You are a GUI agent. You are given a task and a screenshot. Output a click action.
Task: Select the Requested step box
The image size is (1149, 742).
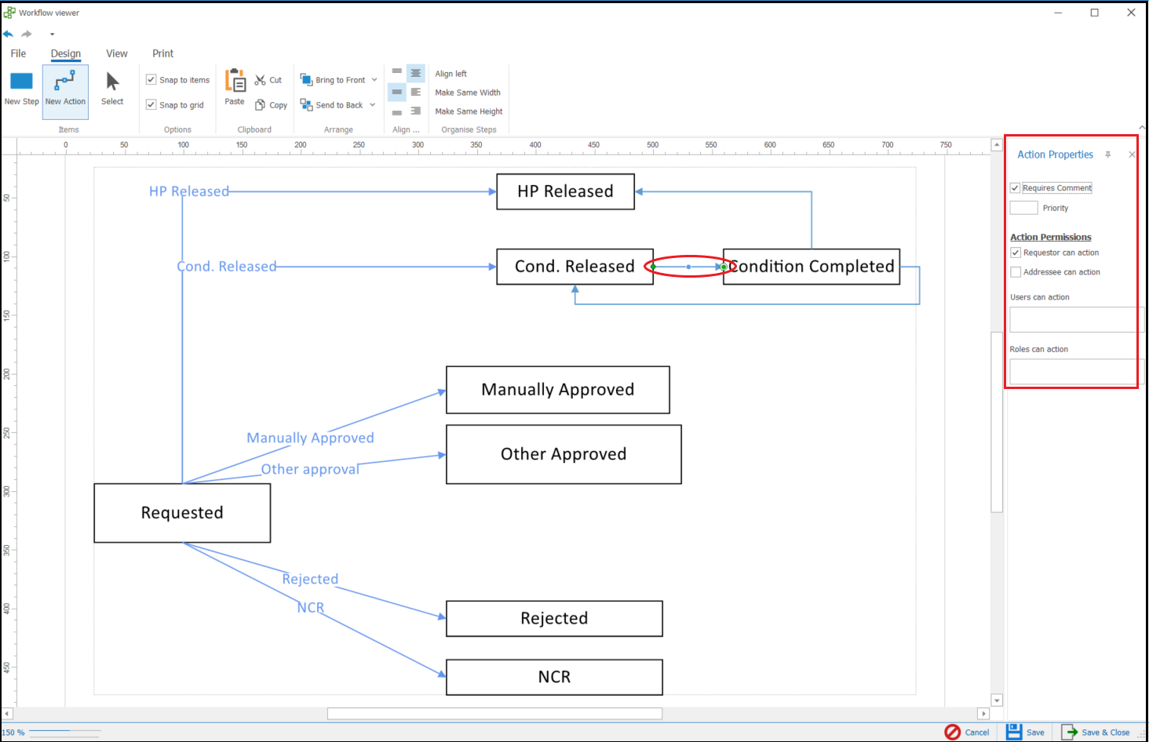click(182, 513)
